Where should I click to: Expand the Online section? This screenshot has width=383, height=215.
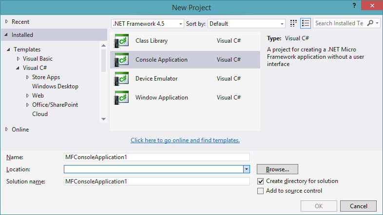[6, 130]
